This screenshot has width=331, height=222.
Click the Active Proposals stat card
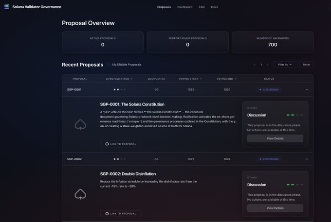[103, 42]
